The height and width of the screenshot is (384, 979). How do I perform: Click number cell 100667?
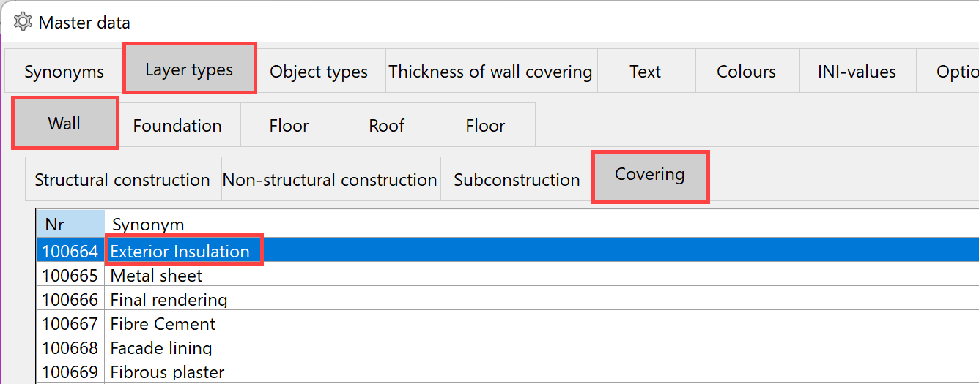click(x=70, y=323)
